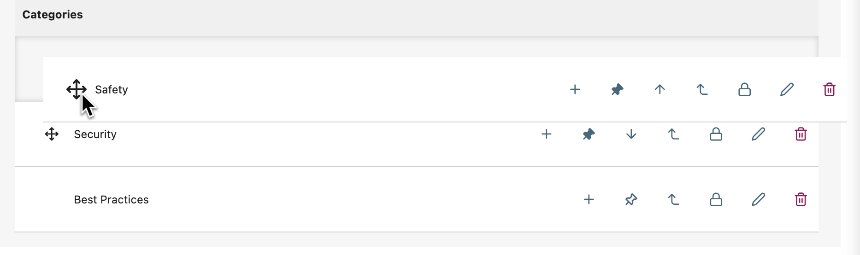Unpin the Safety category

pos(617,89)
